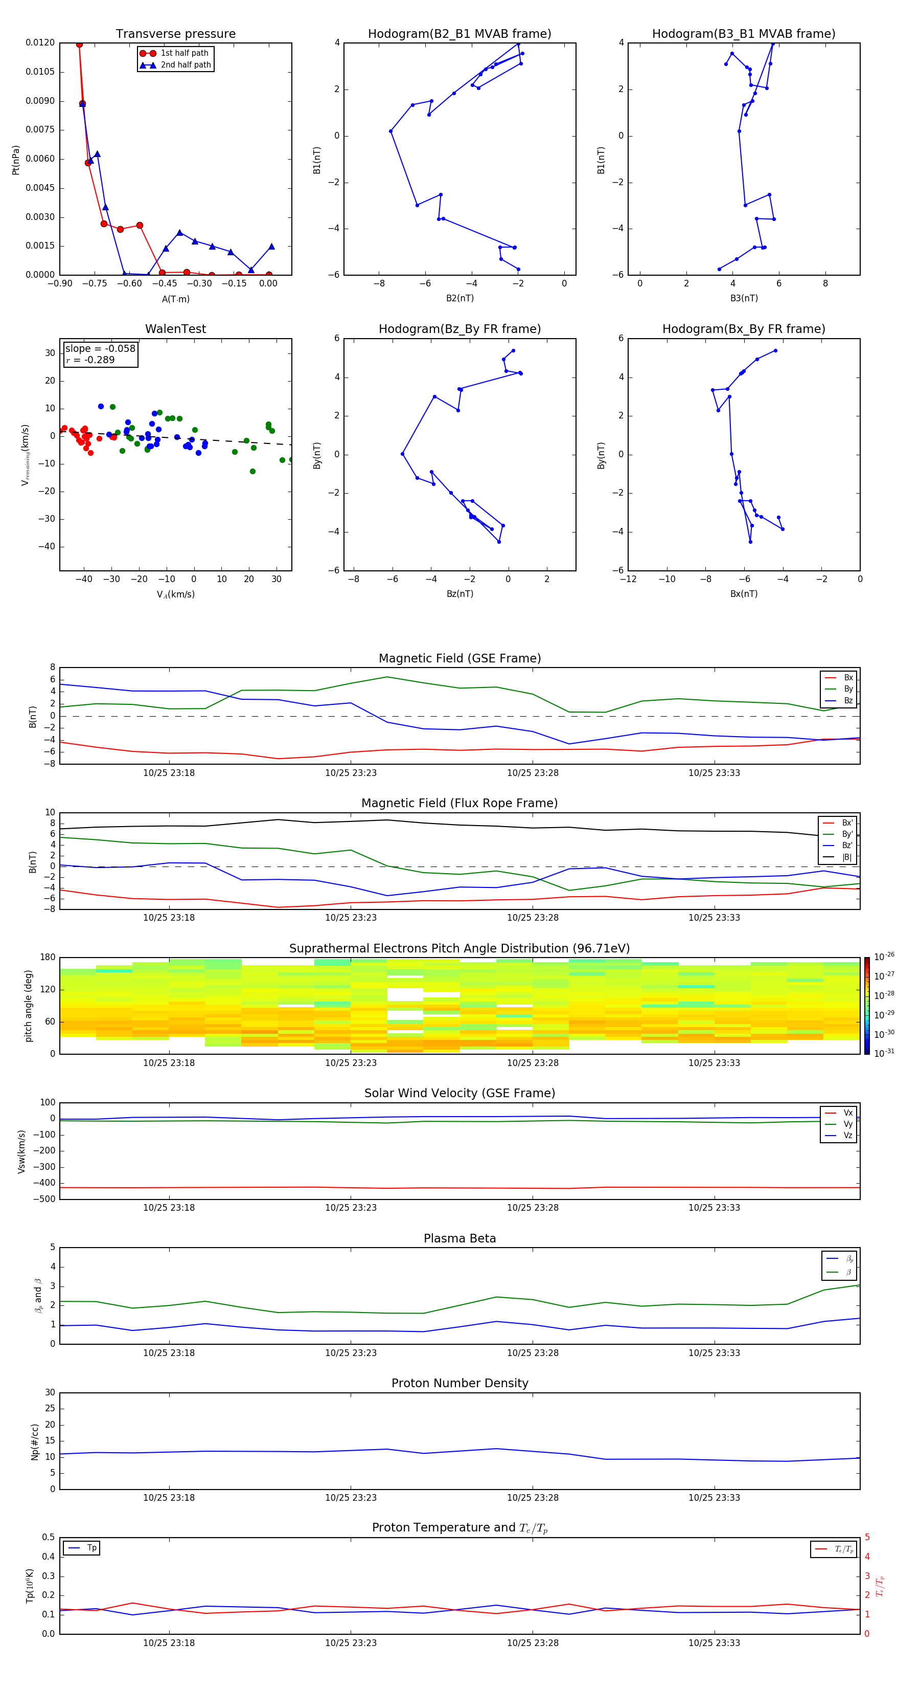The height and width of the screenshot is (1688, 920).
Task: Click the V_A(km/s) x-axis label
Action: point(175,595)
